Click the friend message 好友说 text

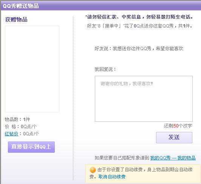pyautogui.click(x=139, y=49)
